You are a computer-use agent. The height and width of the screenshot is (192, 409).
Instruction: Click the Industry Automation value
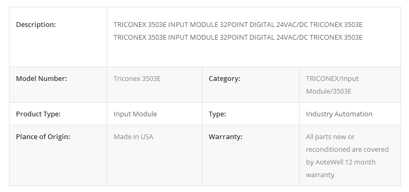339,114
